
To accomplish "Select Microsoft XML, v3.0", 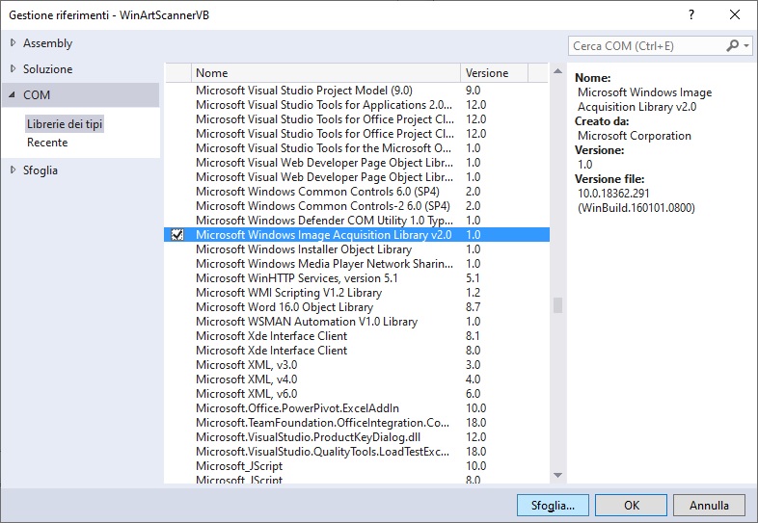I will (357, 365).
